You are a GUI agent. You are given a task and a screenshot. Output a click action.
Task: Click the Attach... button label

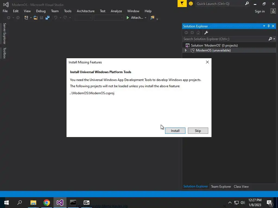(x=137, y=18)
